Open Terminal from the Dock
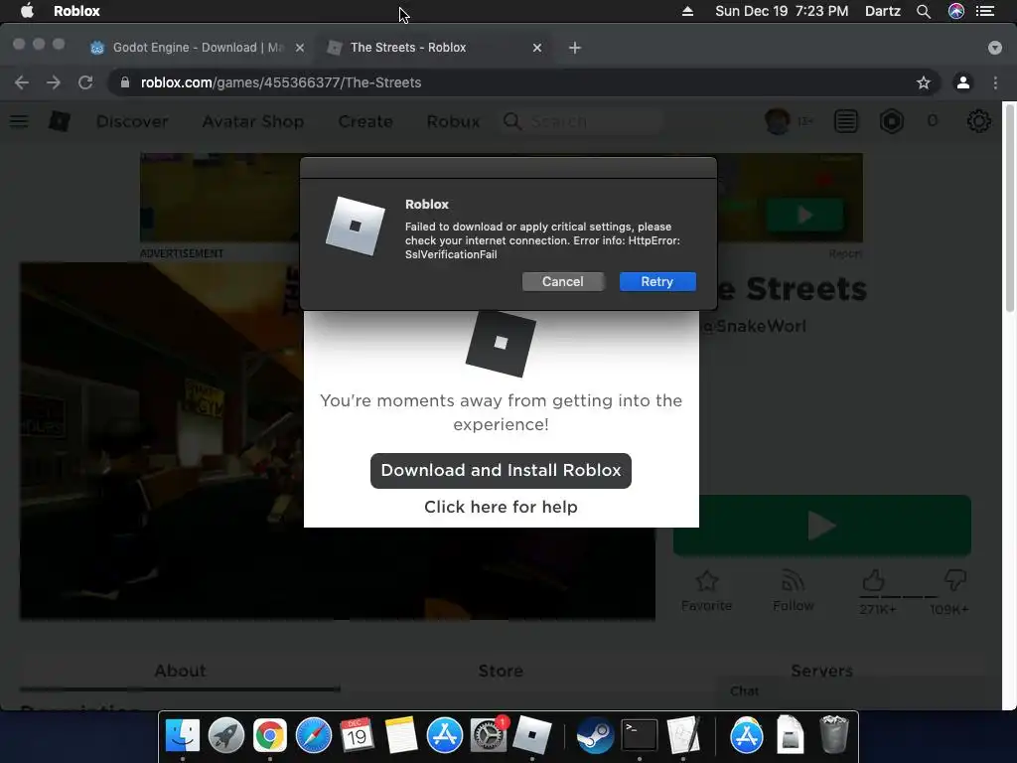Viewport: 1017px width, 763px height. click(x=640, y=735)
